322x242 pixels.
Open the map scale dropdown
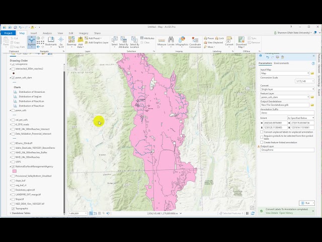[x=86, y=213]
